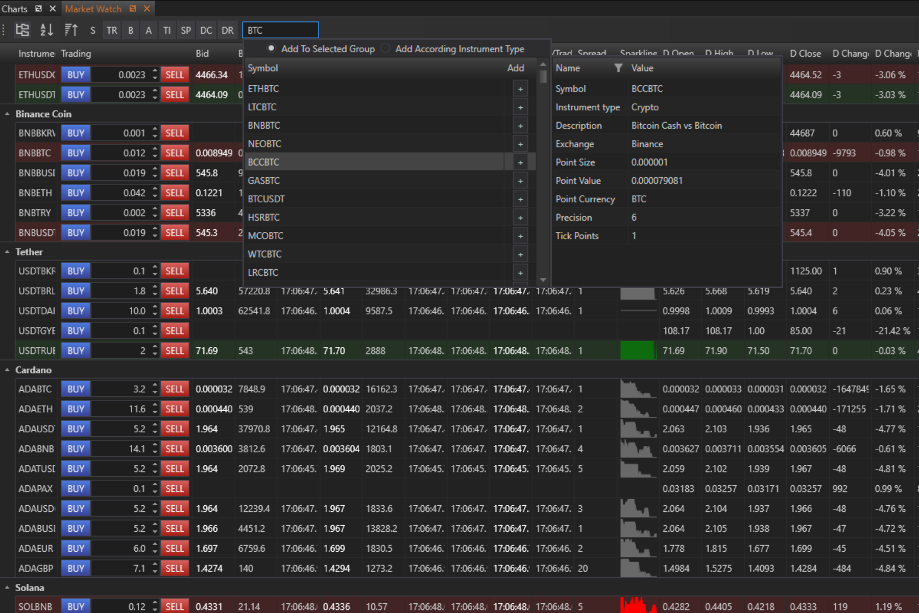Collapse the Tether instrument group
919x613 pixels.
[7, 252]
